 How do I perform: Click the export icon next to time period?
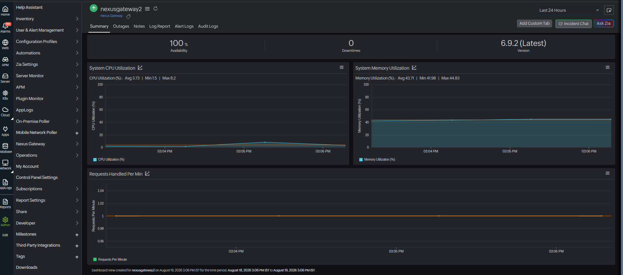[609, 10]
